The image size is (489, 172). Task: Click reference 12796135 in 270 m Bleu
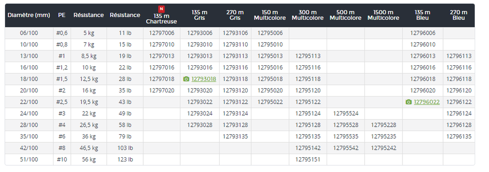(x=459, y=137)
